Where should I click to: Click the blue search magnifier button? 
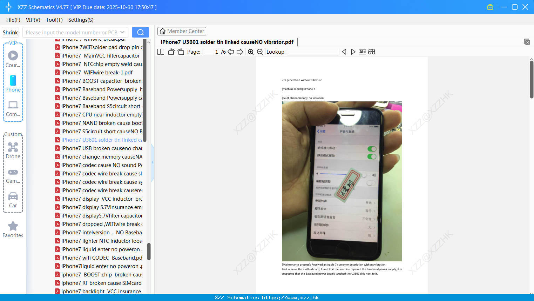click(140, 32)
